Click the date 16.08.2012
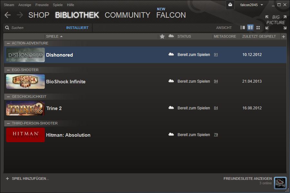 [x=252, y=108]
